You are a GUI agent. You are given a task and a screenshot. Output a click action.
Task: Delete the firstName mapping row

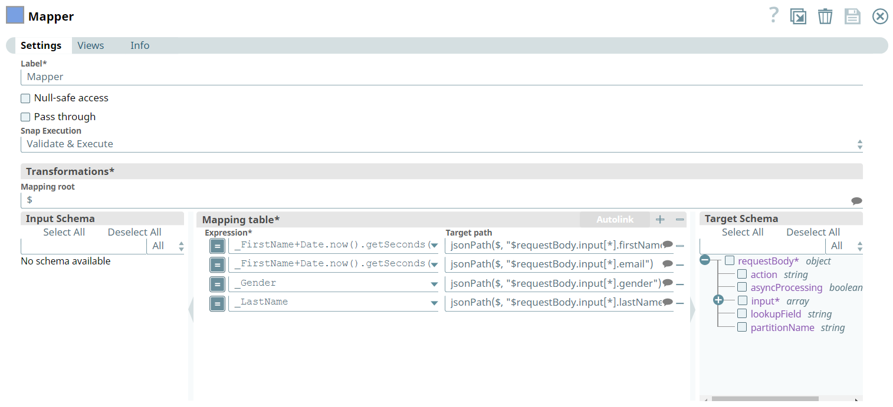coord(680,246)
